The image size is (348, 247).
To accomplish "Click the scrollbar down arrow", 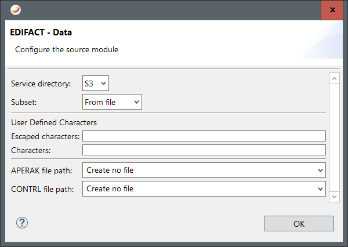I will [333, 197].
